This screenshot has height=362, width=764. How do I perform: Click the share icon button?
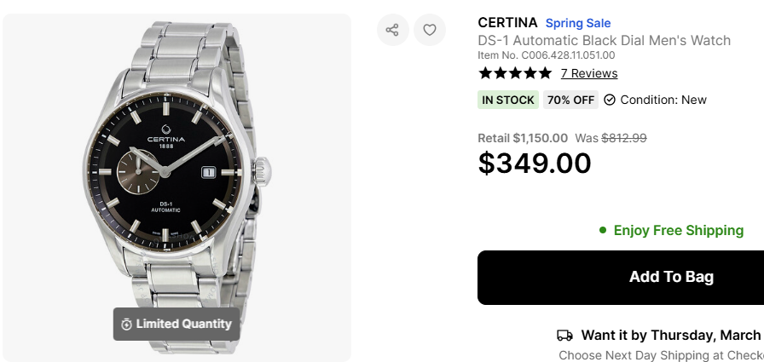click(x=392, y=31)
